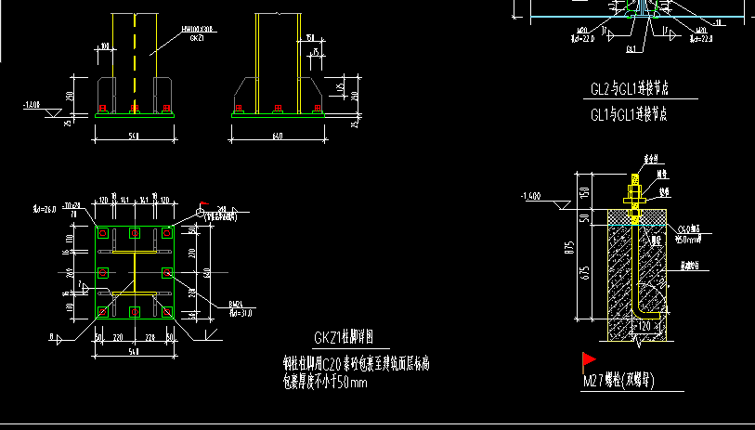This screenshot has height=430, width=755.
Task: Select H-section size label above GKZ1 text
Action: pos(199,30)
